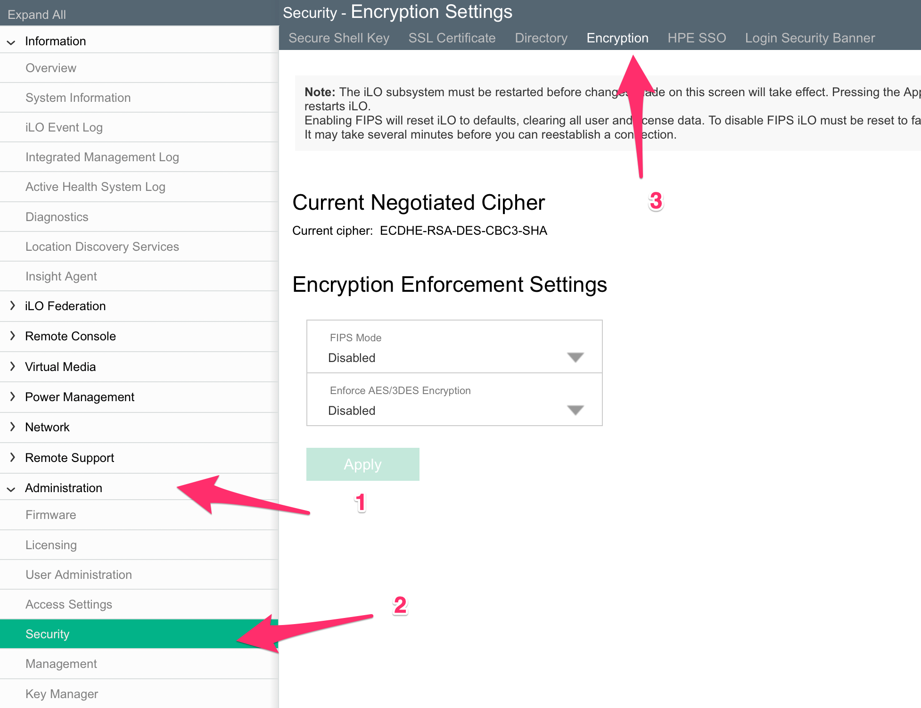Open the Login Security Banner tab
This screenshot has height=708, width=921.
point(810,38)
